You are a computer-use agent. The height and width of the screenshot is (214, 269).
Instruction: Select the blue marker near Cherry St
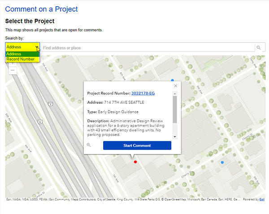[222, 162]
